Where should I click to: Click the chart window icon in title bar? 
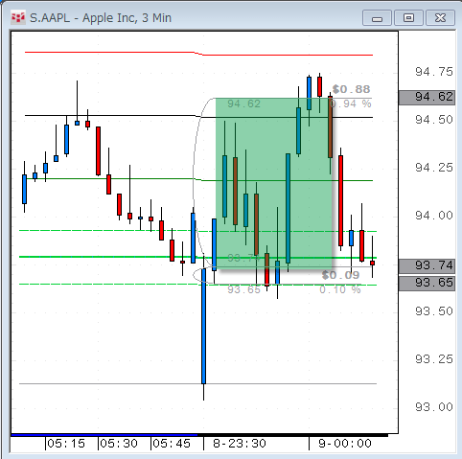pyautogui.click(x=18, y=17)
